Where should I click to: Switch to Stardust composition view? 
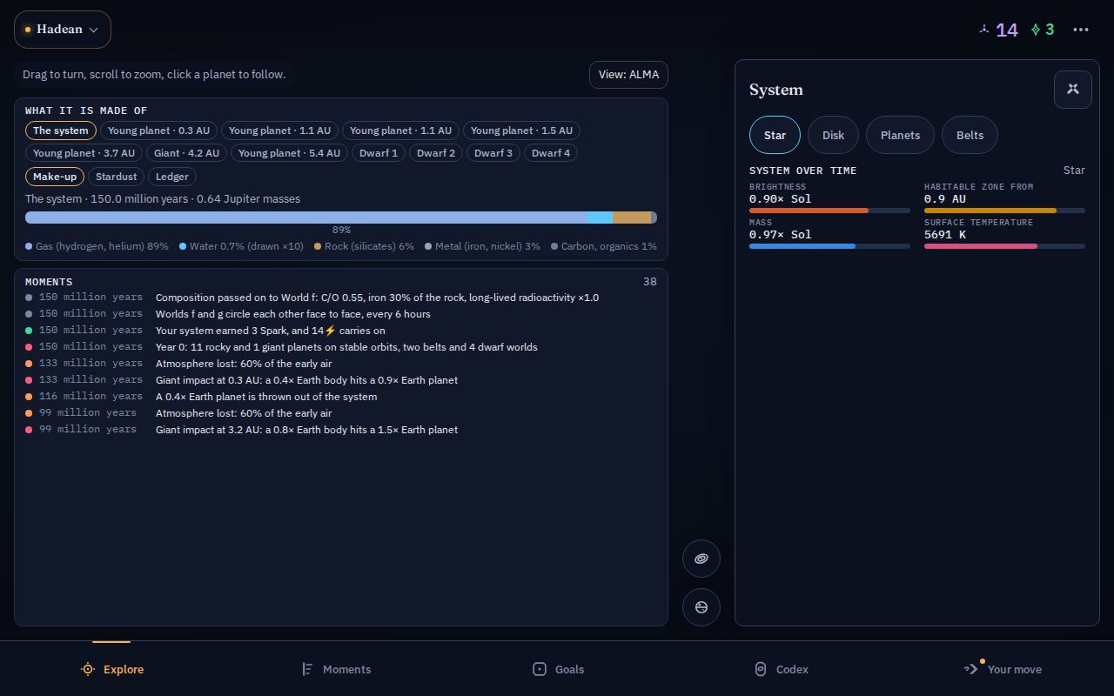click(117, 177)
